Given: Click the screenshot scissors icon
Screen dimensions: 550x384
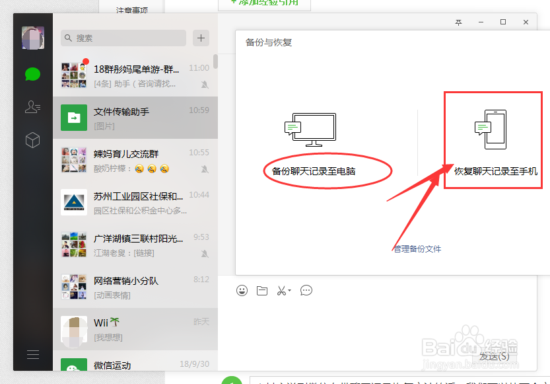Looking at the screenshot, I should pyautogui.click(x=281, y=291).
